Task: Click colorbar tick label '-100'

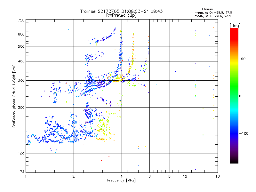Action: pyautogui.click(x=244, y=133)
